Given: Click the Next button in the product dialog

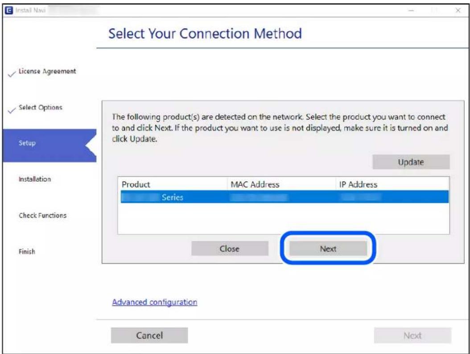Looking at the screenshot, I should (x=328, y=248).
